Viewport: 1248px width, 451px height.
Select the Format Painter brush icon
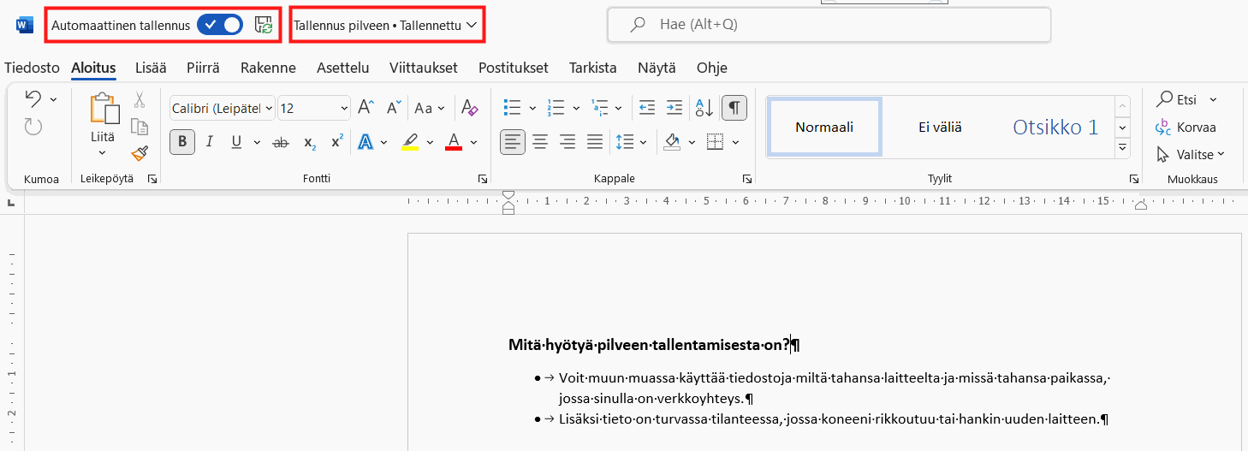tap(140, 153)
